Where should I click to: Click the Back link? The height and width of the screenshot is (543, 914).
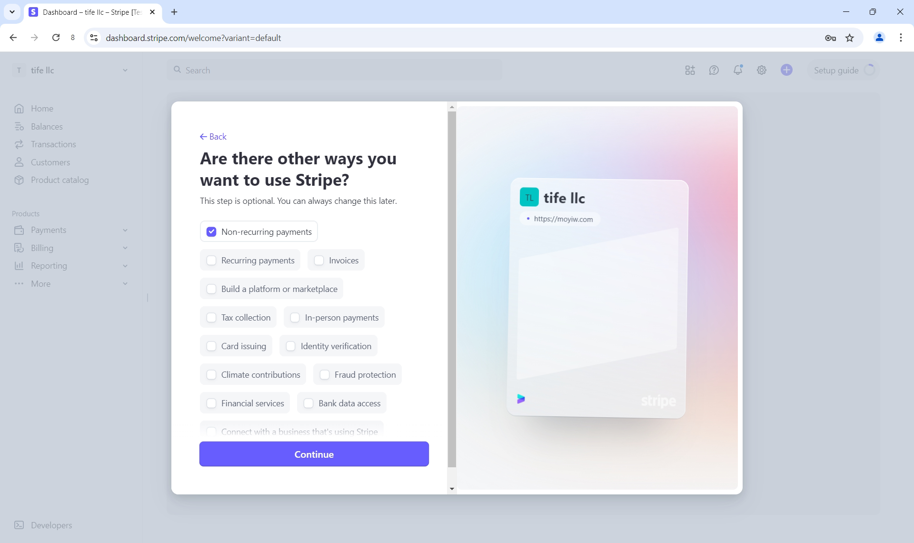tap(213, 137)
